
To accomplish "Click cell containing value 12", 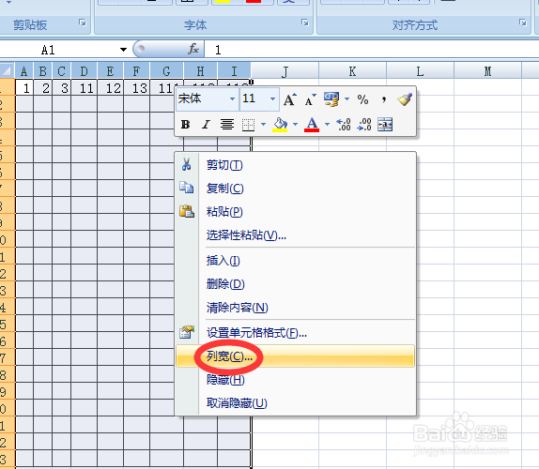I will pos(111,88).
